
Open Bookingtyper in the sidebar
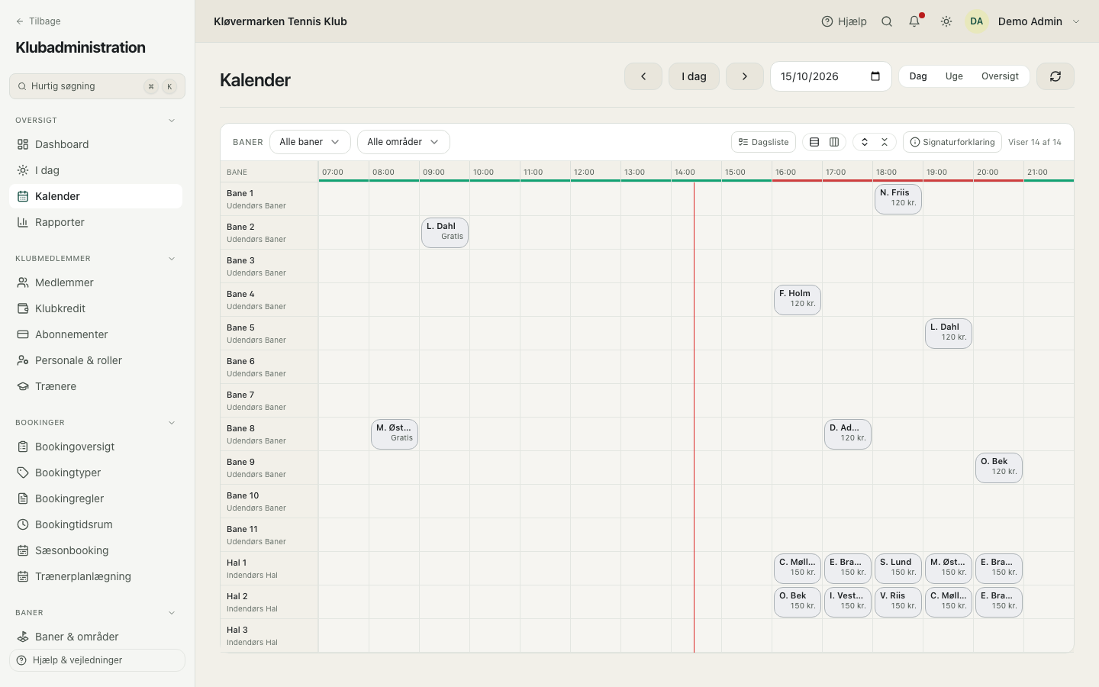[x=95, y=473]
